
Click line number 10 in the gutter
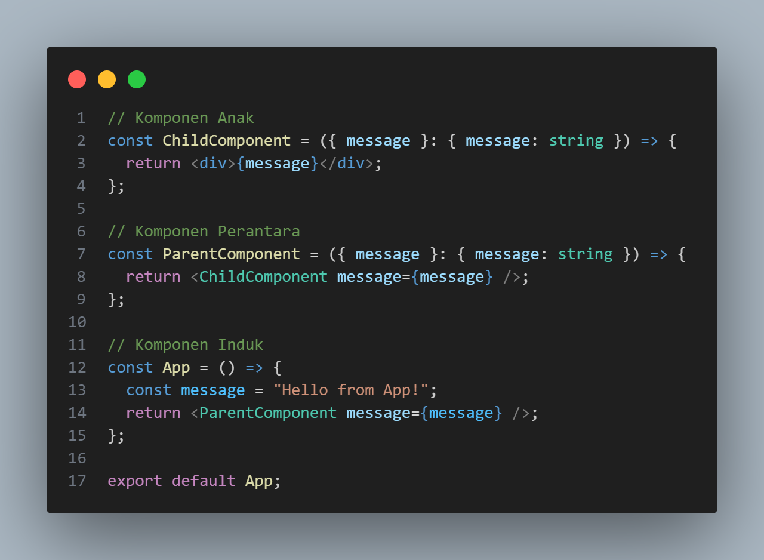(x=77, y=322)
